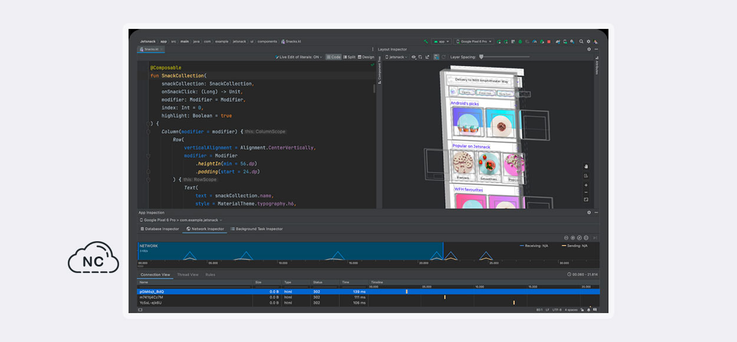Switch to Thread View tab

(187, 275)
